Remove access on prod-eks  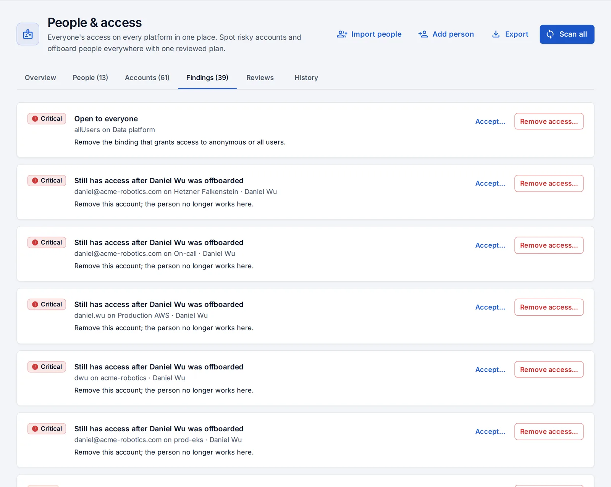click(549, 432)
